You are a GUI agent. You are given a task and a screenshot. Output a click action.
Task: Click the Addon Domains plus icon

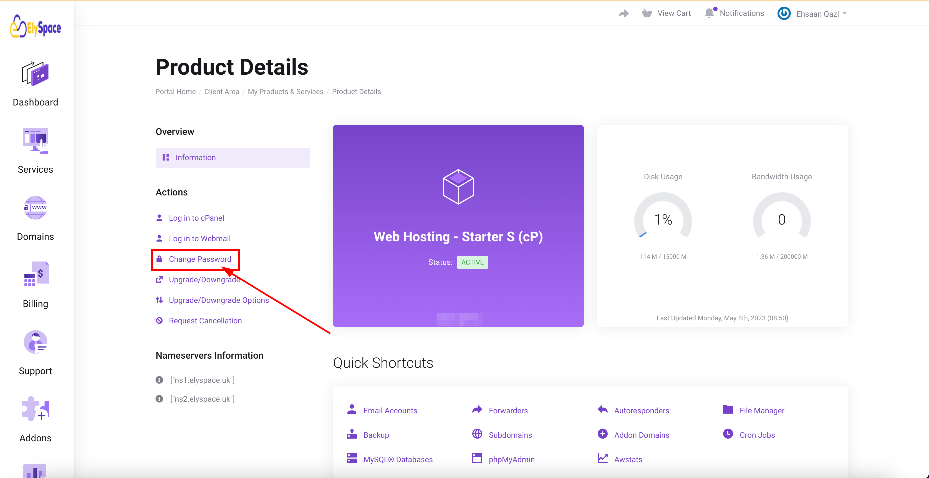point(603,434)
